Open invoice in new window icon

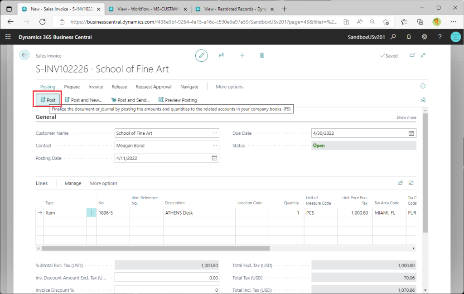pos(412,55)
